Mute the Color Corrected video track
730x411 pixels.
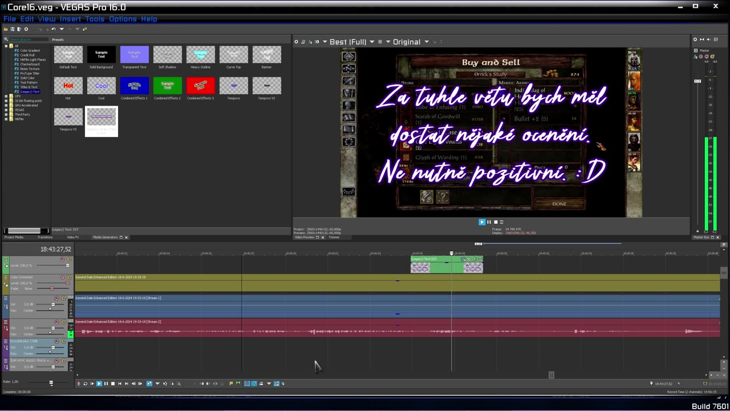[63, 277]
